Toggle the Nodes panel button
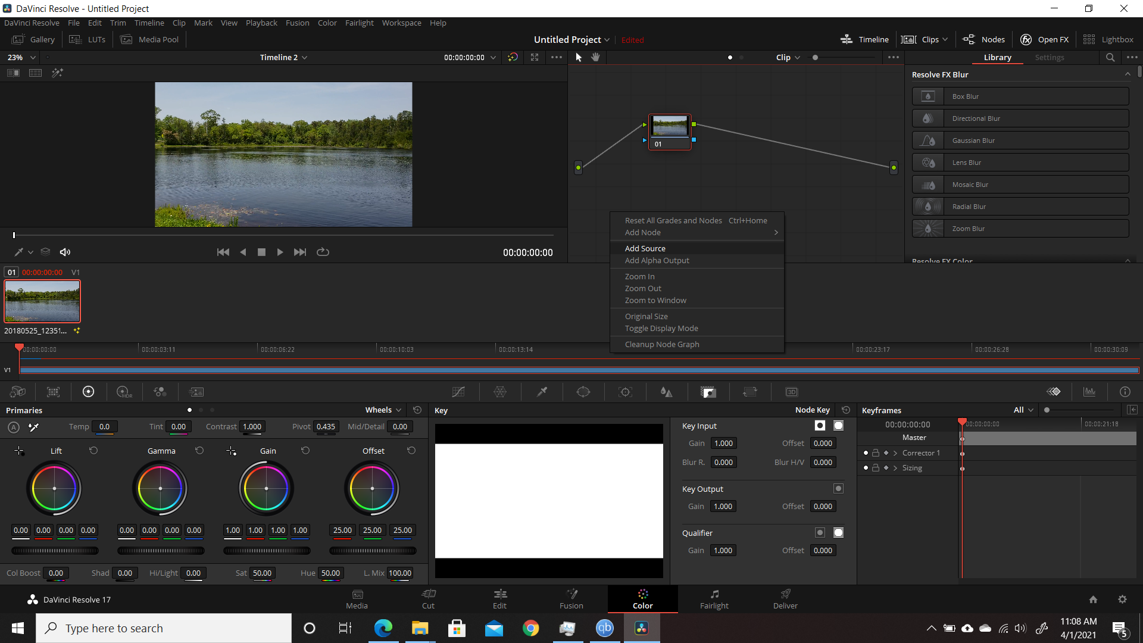The height and width of the screenshot is (643, 1143). click(983, 40)
